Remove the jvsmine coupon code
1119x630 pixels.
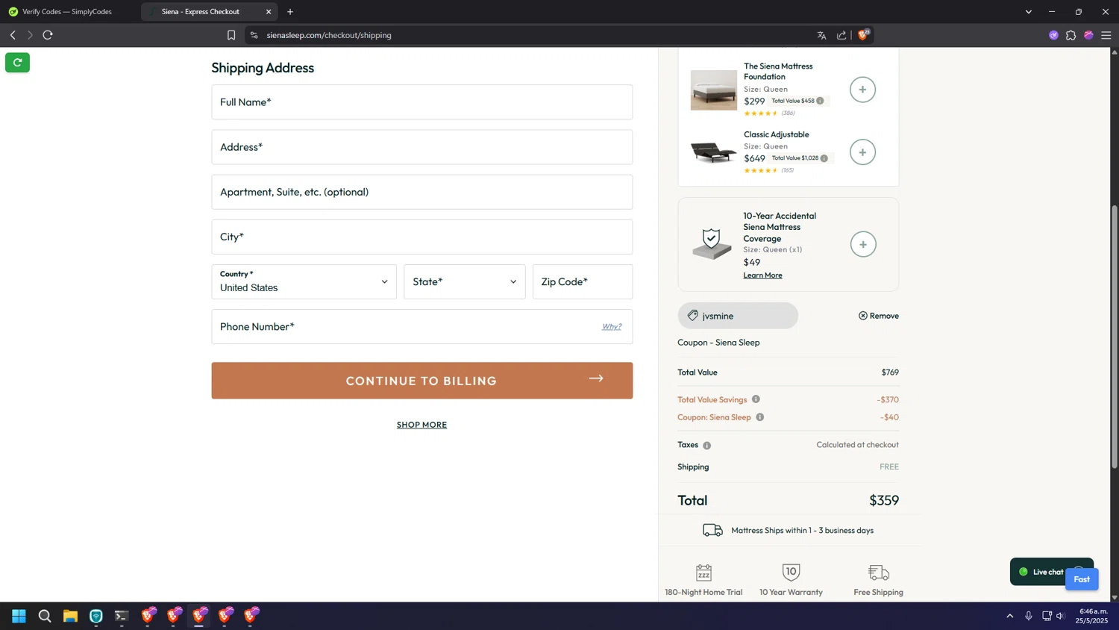click(879, 316)
